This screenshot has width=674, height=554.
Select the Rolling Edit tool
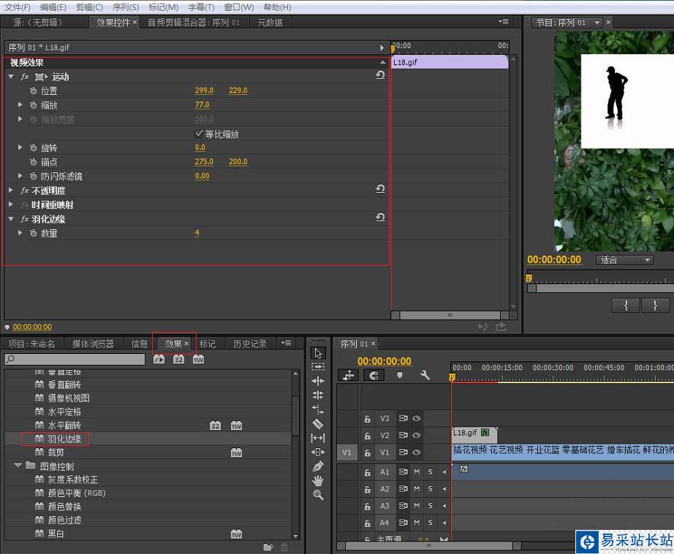click(x=318, y=395)
